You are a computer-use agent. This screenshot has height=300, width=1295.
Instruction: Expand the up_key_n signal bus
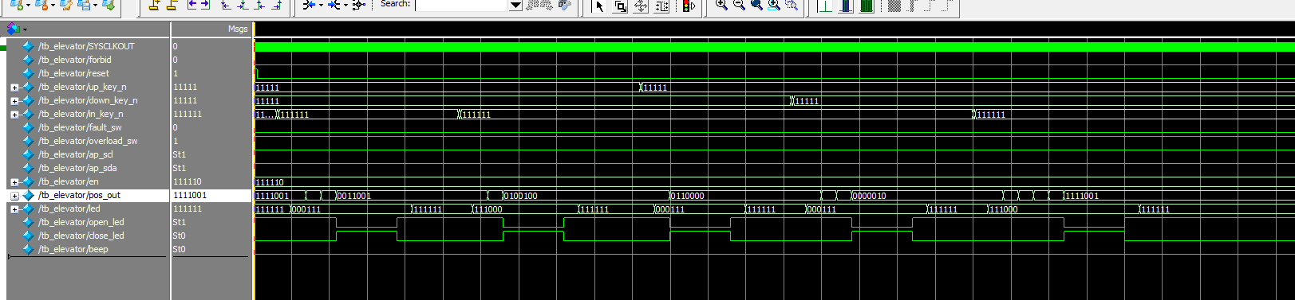click(x=14, y=88)
